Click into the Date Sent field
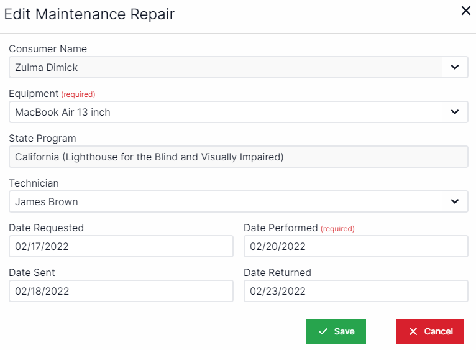This screenshot has height=350, width=476. click(x=121, y=291)
